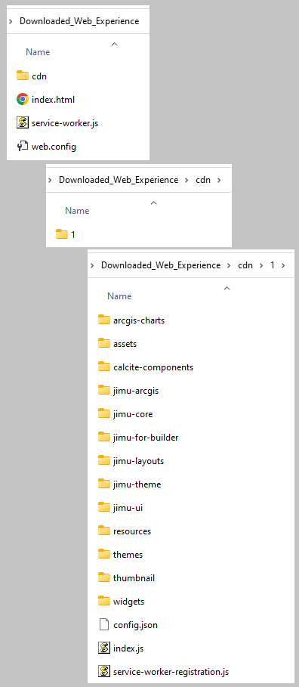Expand the chevron after 1 in the bottom window's path
Image resolution: width=299 pixels, height=687 pixels.
pos(283,265)
